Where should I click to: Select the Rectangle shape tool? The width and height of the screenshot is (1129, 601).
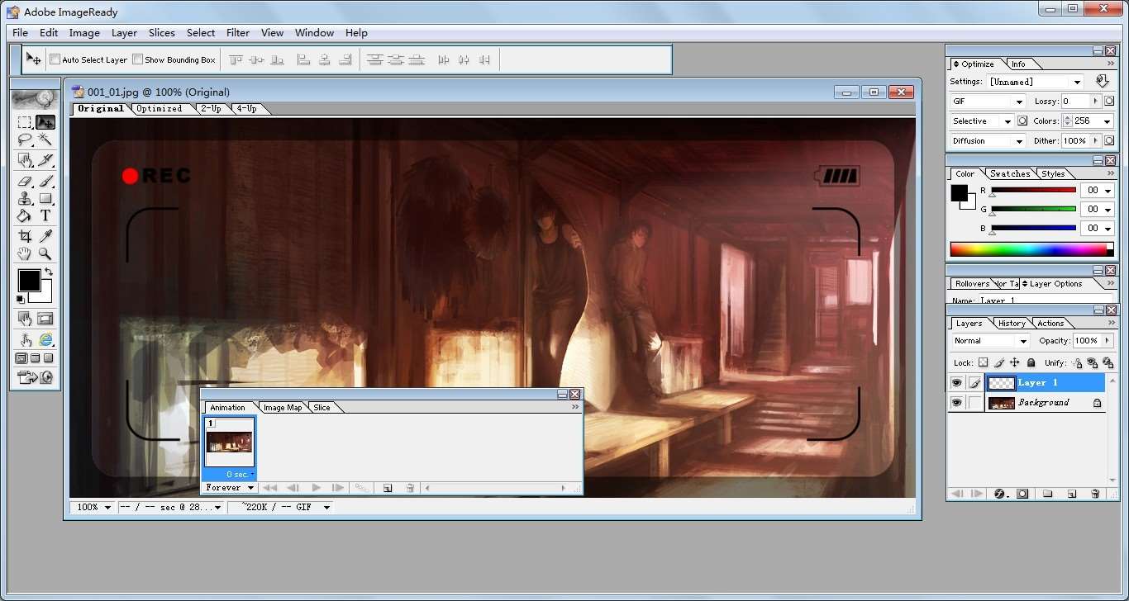pyautogui.click(x=45, y=198)
